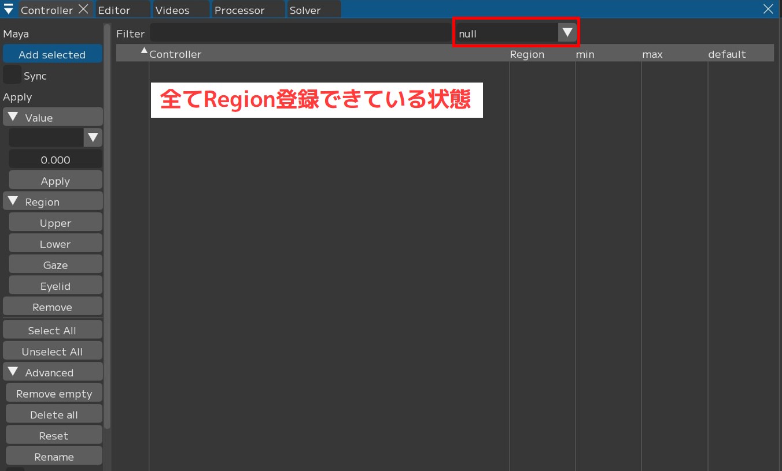
Task: Assign the Upper region
Action: click(56, 223)
